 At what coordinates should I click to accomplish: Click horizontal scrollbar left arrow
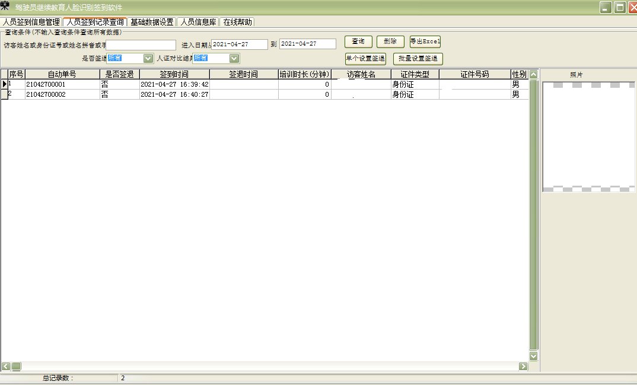coord(6,367)
